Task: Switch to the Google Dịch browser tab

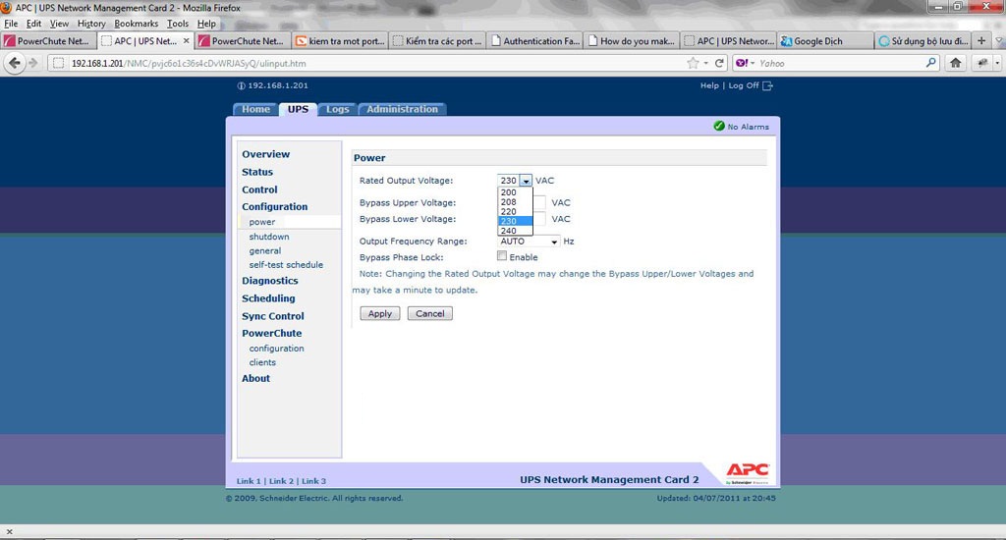Action: pos(824,40)
